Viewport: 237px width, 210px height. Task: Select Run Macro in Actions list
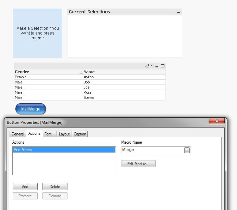(x=64, y=150)
